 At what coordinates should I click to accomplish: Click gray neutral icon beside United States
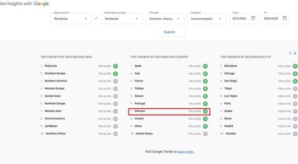point(205,134)
